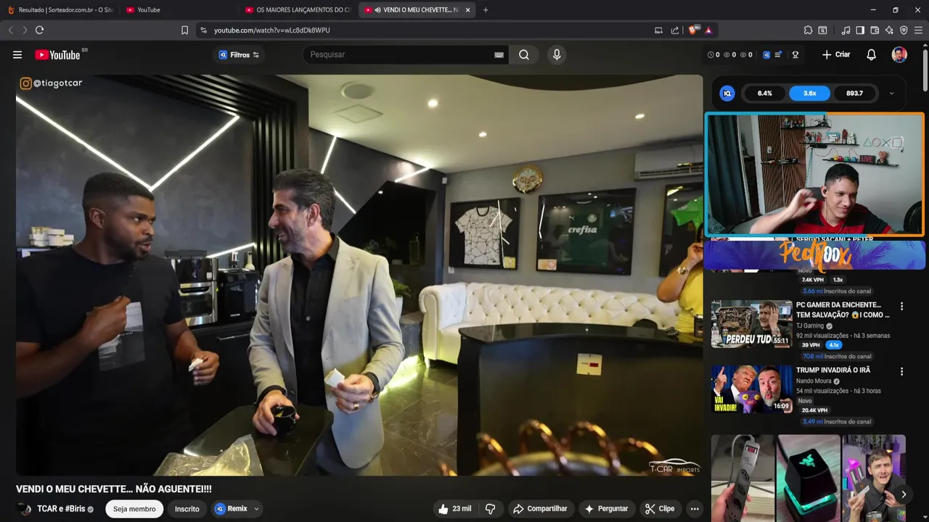The width and height of the screenshot is (929, 522).
Task: Close the Vendi o Meu Chevette tab
Action: tap(467, 10)
